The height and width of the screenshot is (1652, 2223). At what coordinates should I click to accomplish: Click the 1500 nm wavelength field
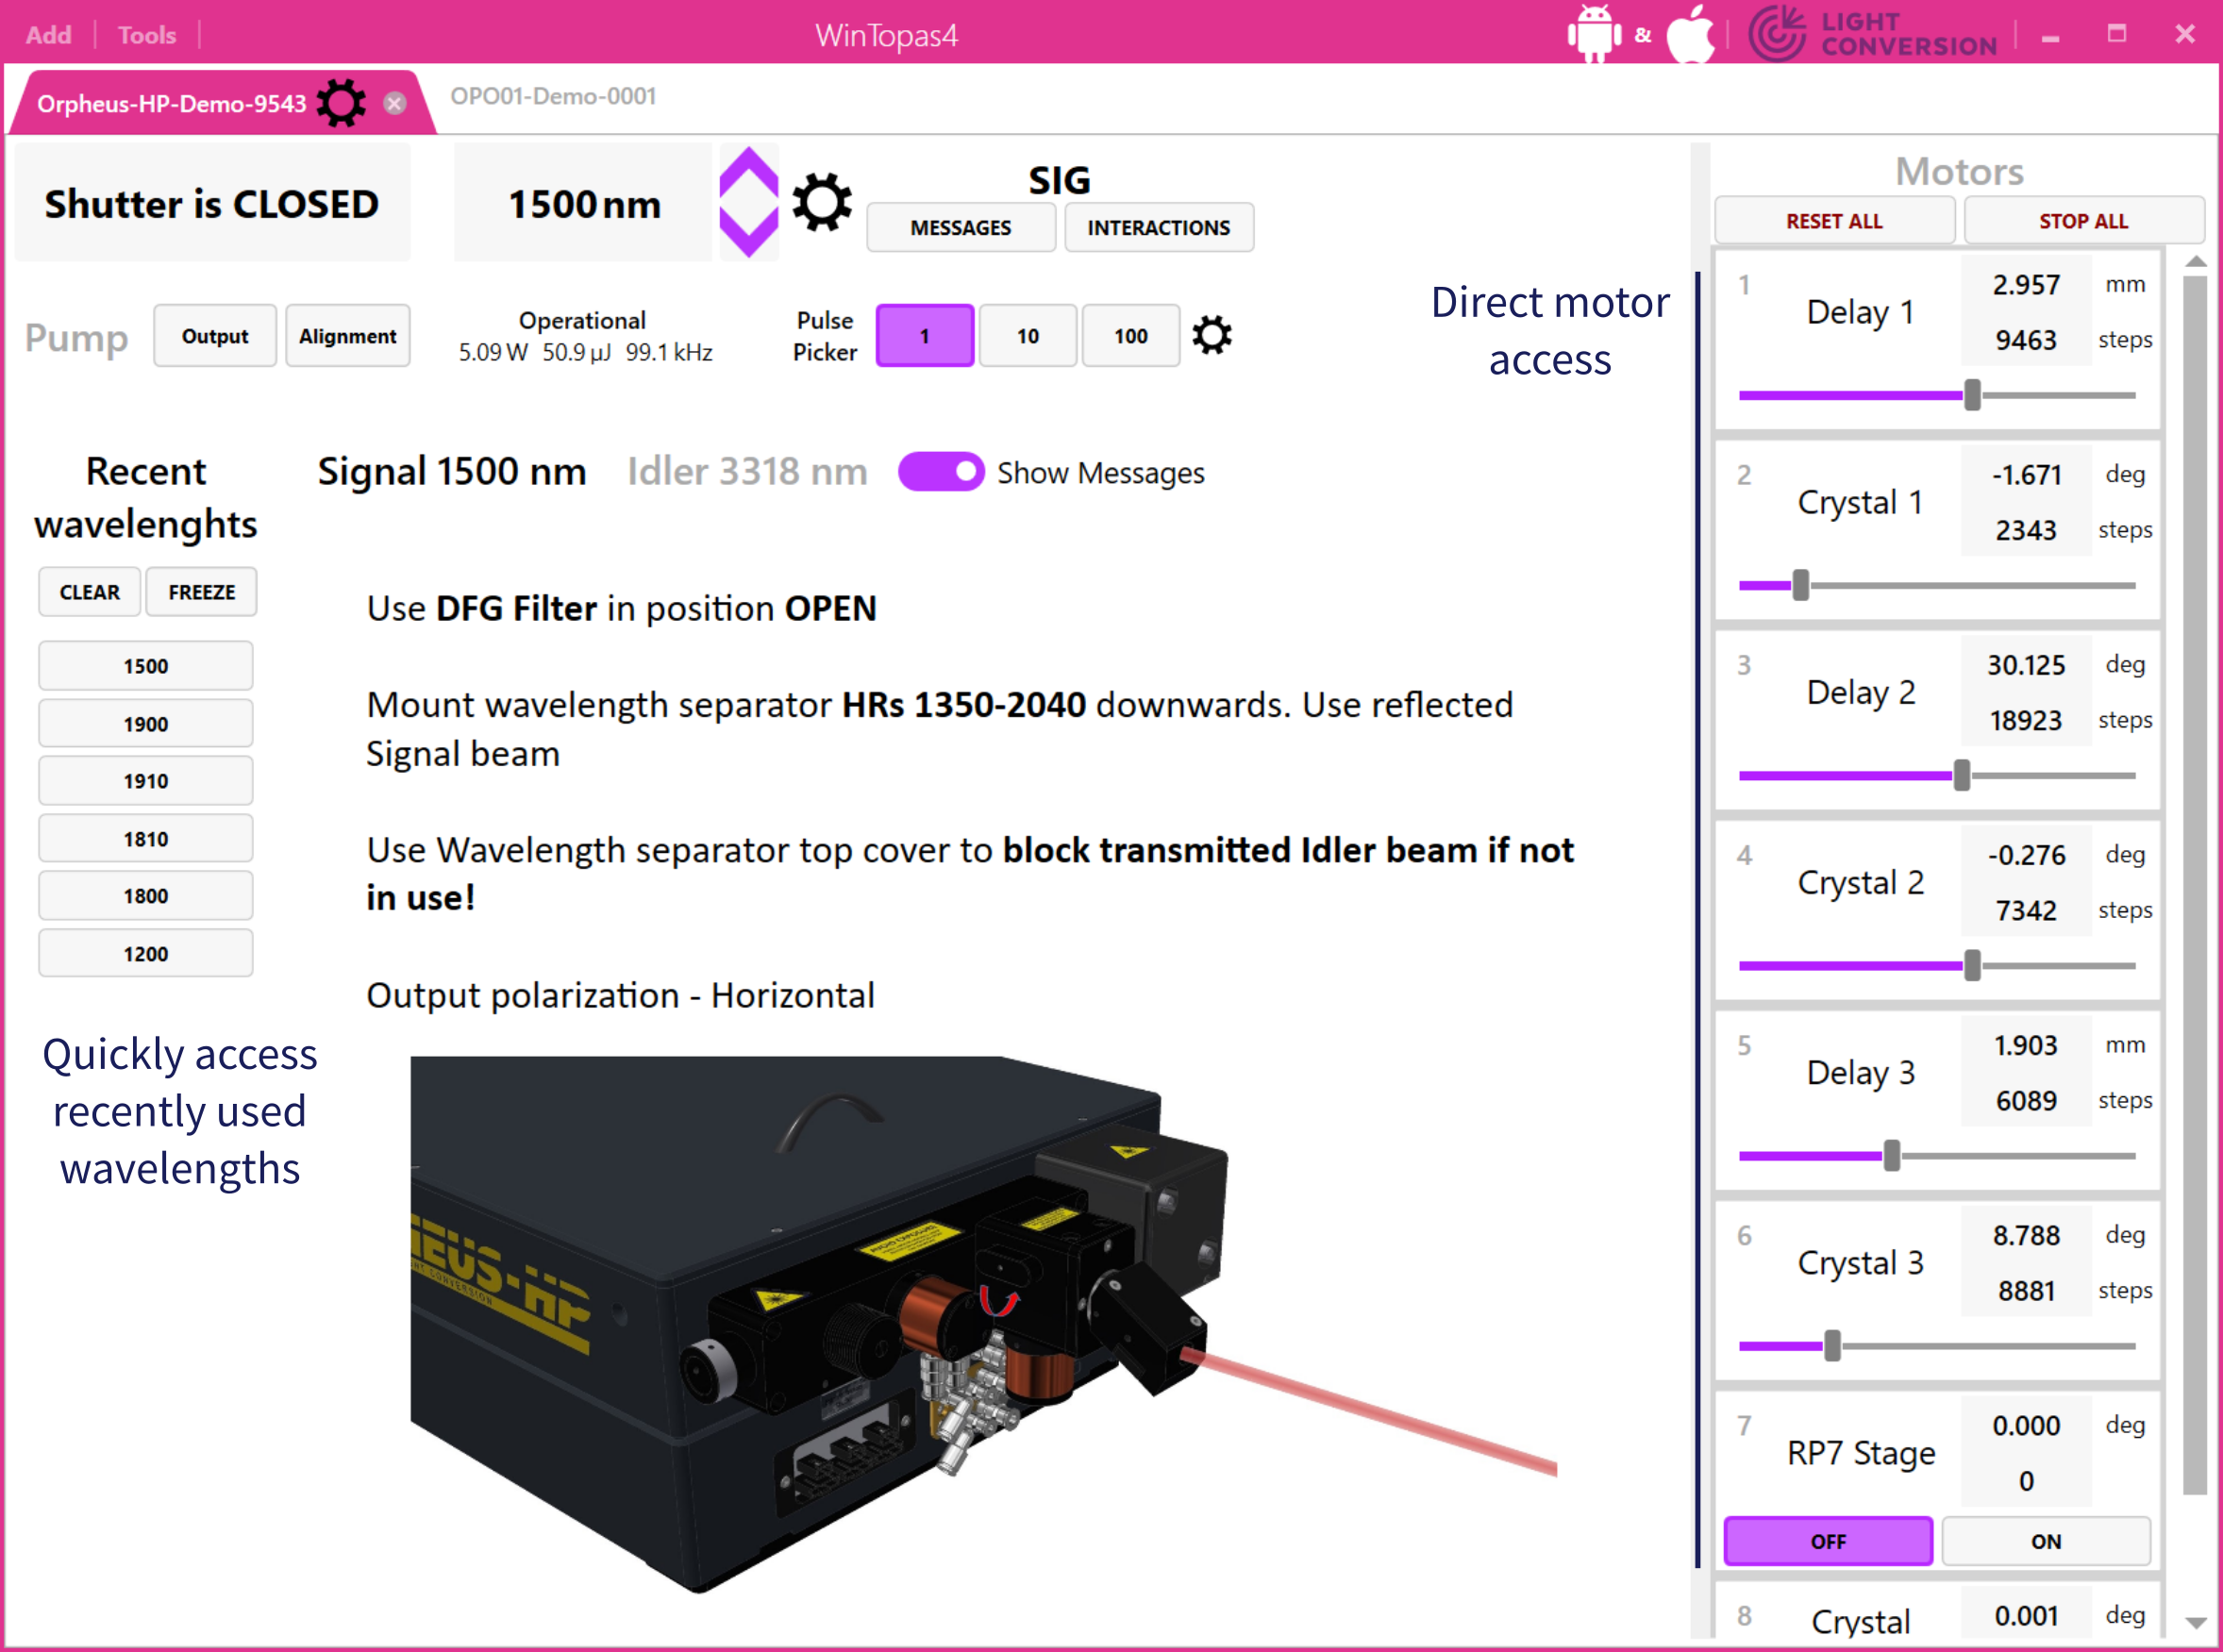[x=584, y=203]
